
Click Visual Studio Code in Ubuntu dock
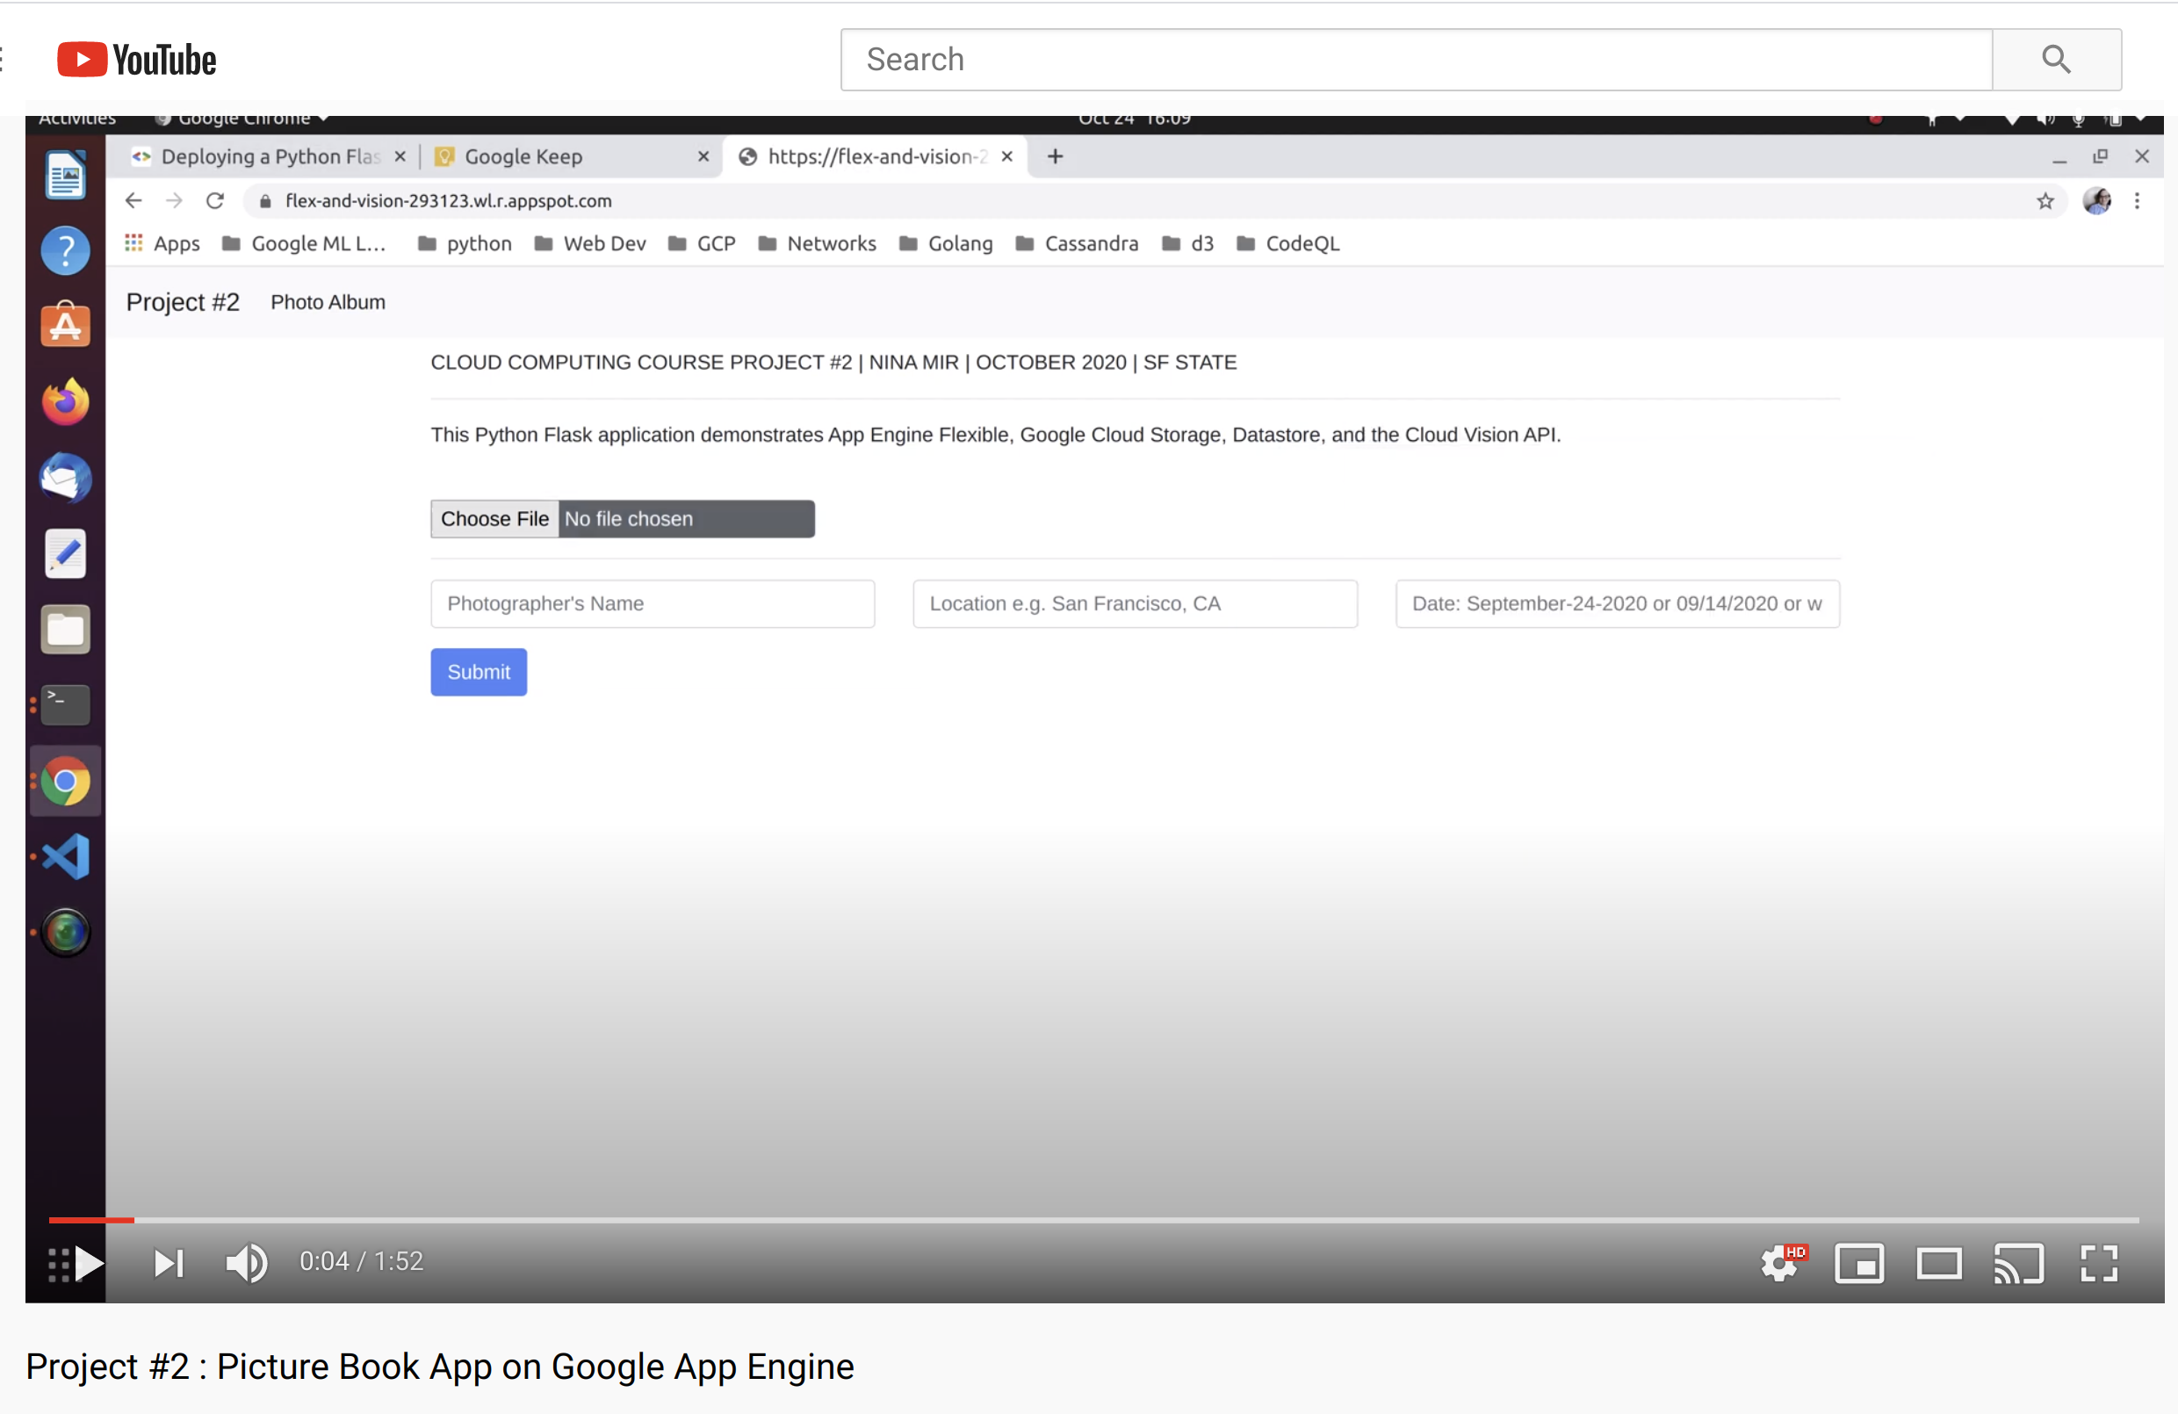pos(66,856)
